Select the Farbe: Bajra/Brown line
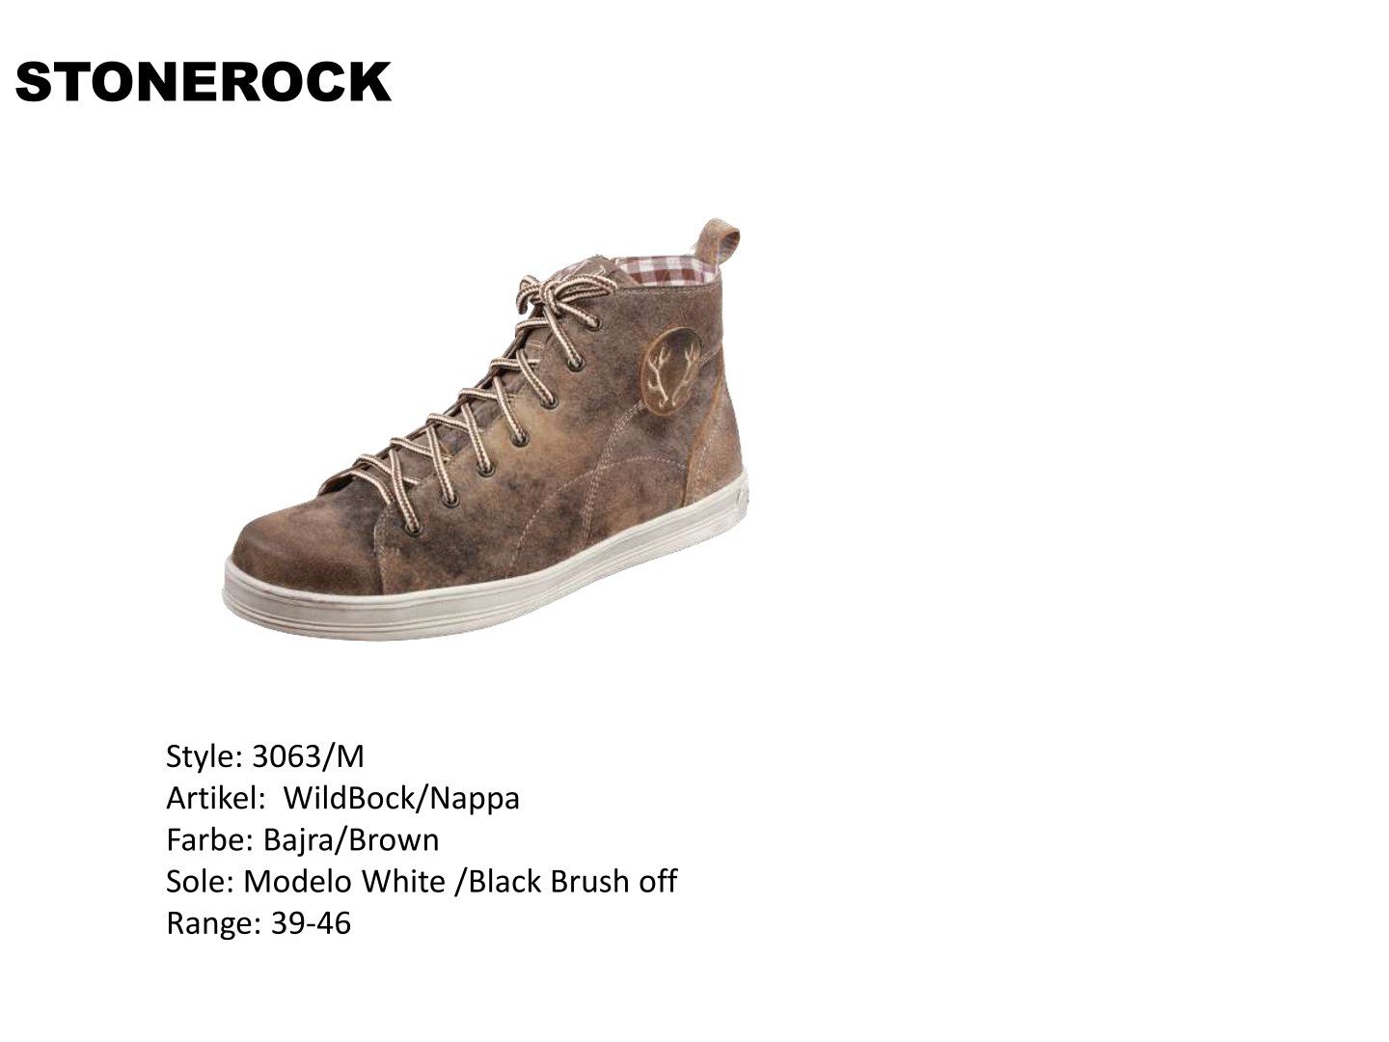The height and width of the screenshot is (1042, 1389). coord(303,839)
